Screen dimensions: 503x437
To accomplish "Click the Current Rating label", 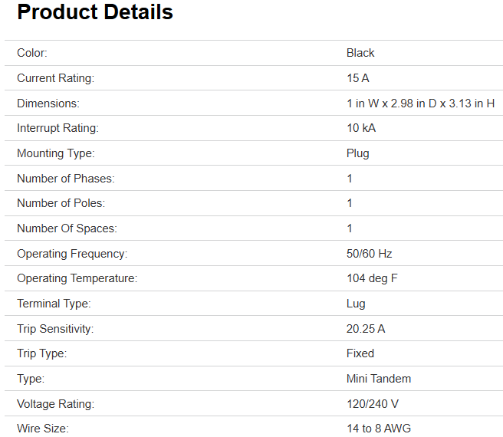I will click(x=56, y=78).
